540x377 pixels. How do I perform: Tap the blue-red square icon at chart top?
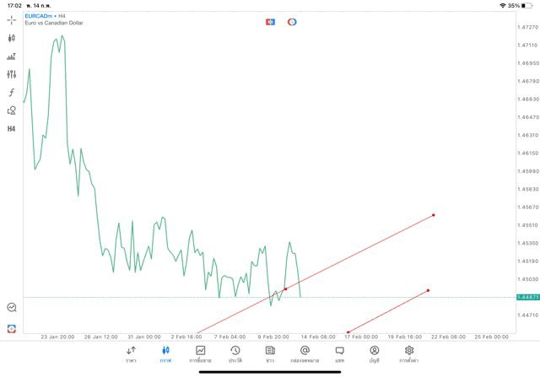pos(270,22)
